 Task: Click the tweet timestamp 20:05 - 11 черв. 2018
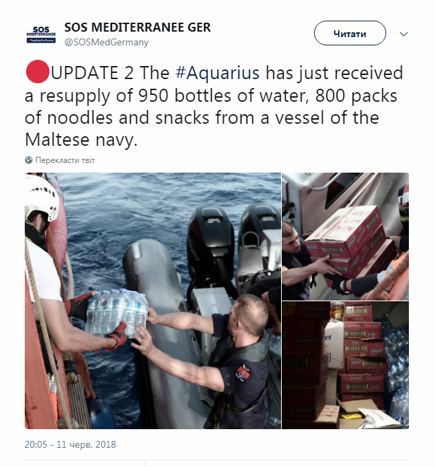point(70,444)
